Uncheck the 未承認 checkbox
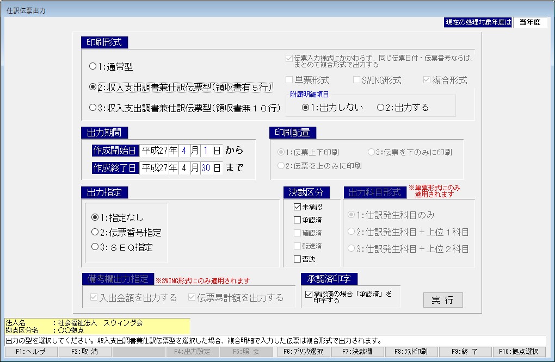The width and height of the screenshot is (555, 362). [x=297, y=207]
